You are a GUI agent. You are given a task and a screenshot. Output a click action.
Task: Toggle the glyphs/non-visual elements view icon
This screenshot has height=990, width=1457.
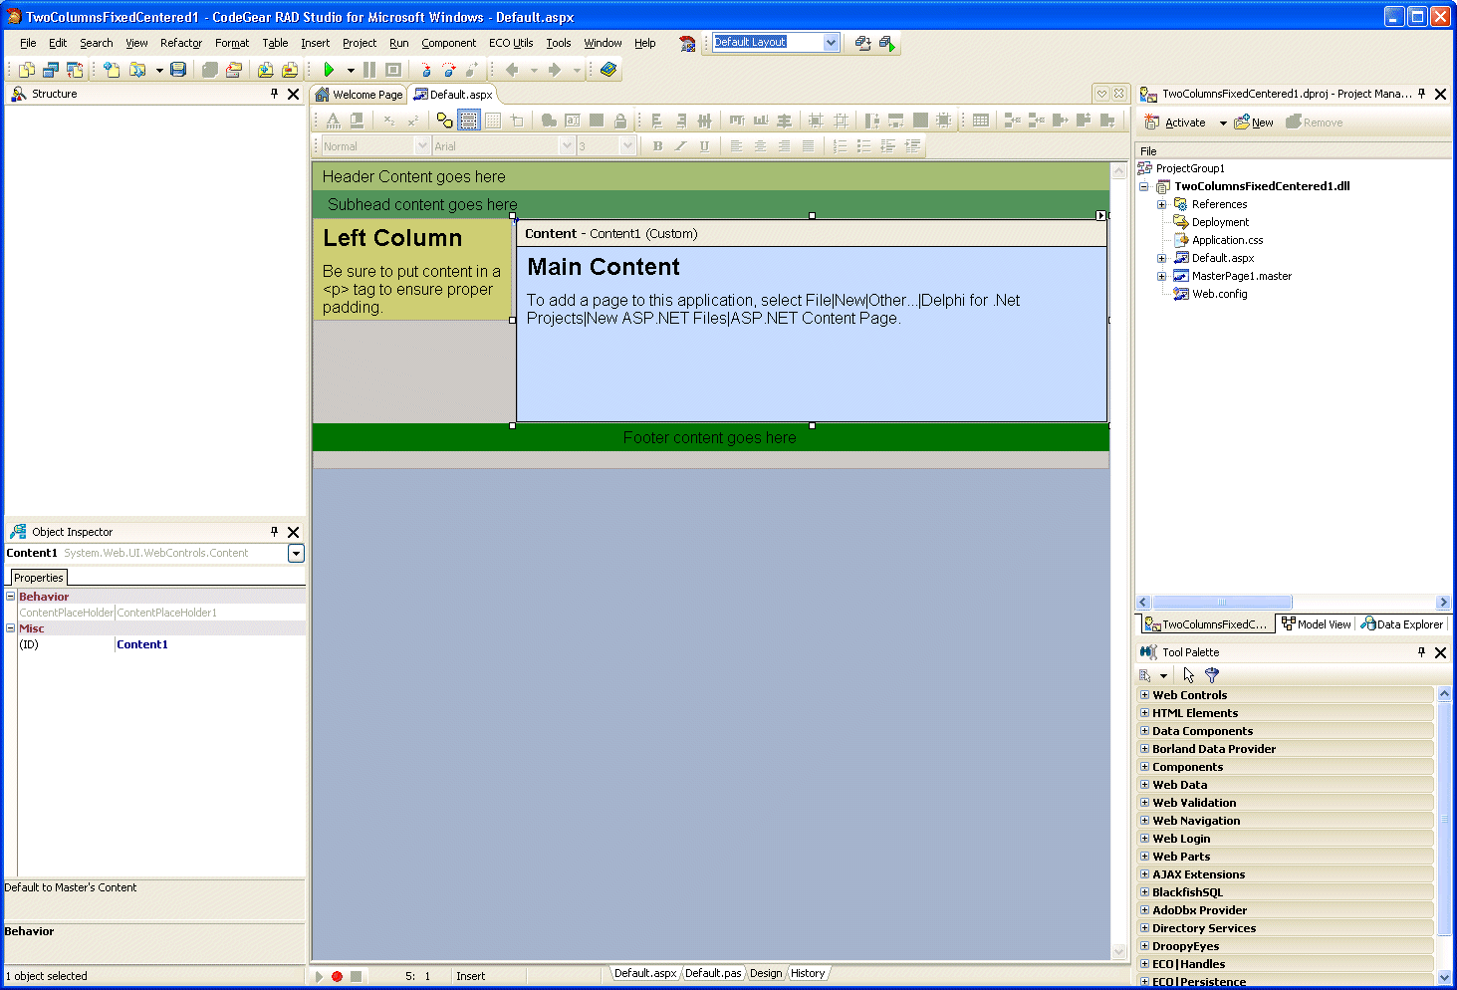444,120
